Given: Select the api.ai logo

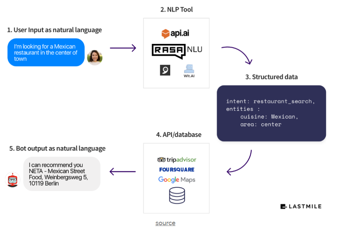Looking at the screenshot, I should click(176, 33).
